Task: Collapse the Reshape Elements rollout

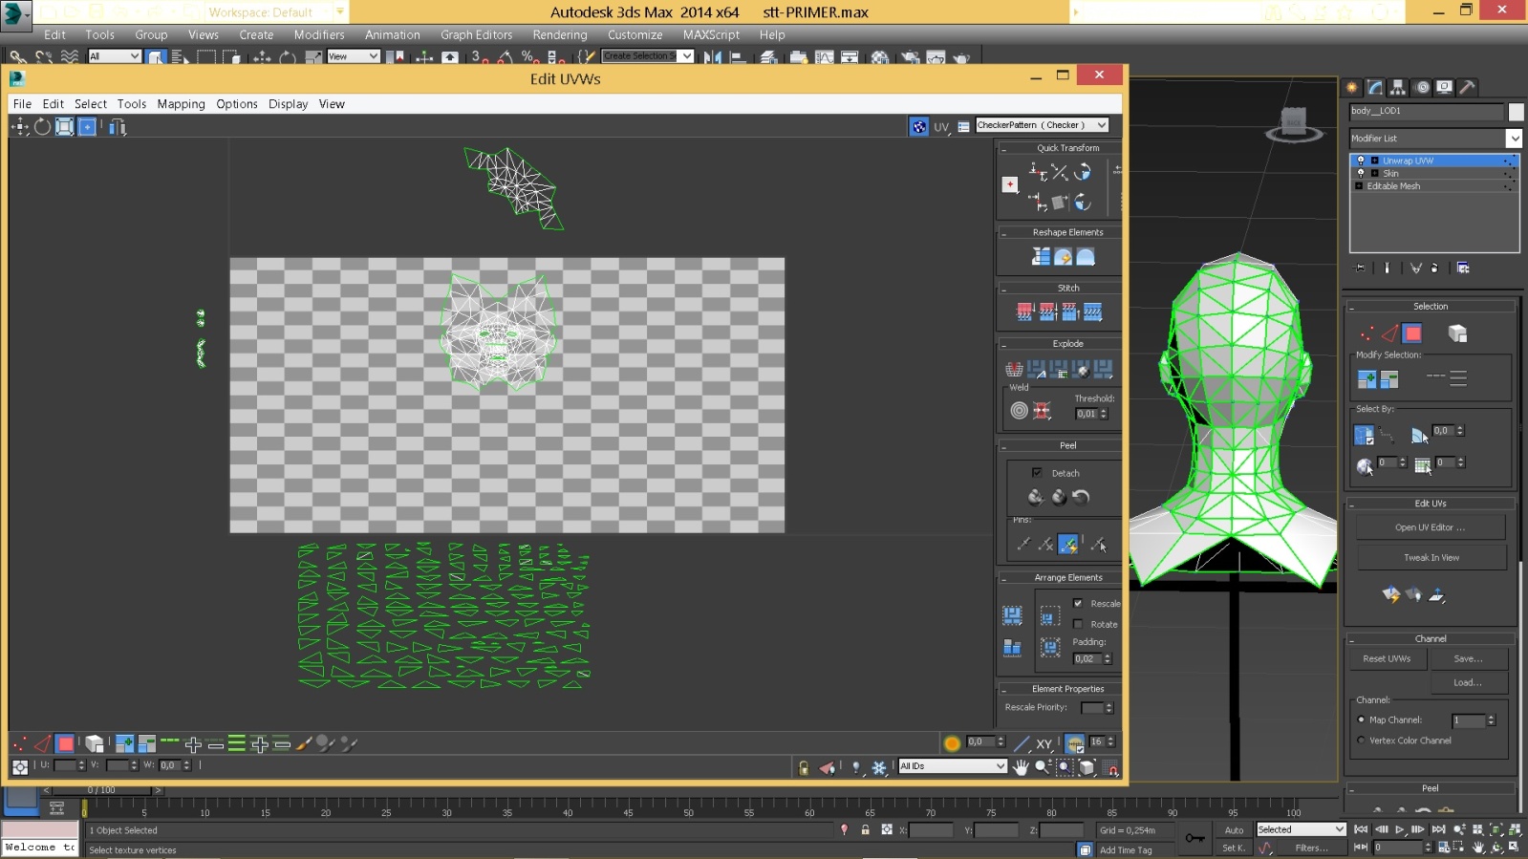Action: click(1003, 232)
